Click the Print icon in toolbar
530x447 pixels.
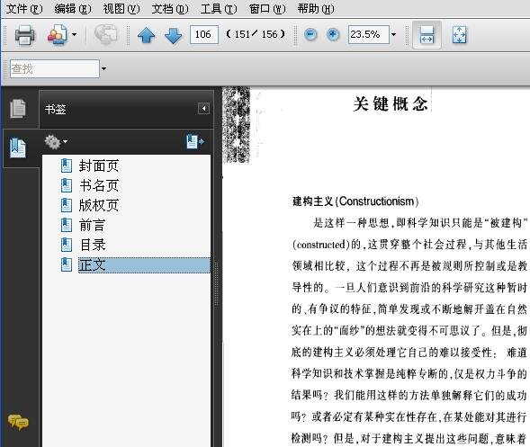point(24,34)
